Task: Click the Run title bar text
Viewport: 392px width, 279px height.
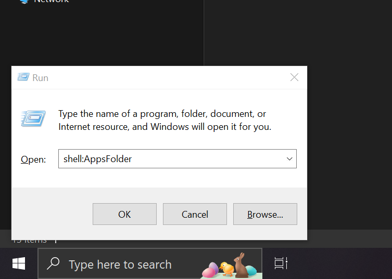Action: pyautogui.click(x=40, y=78)
